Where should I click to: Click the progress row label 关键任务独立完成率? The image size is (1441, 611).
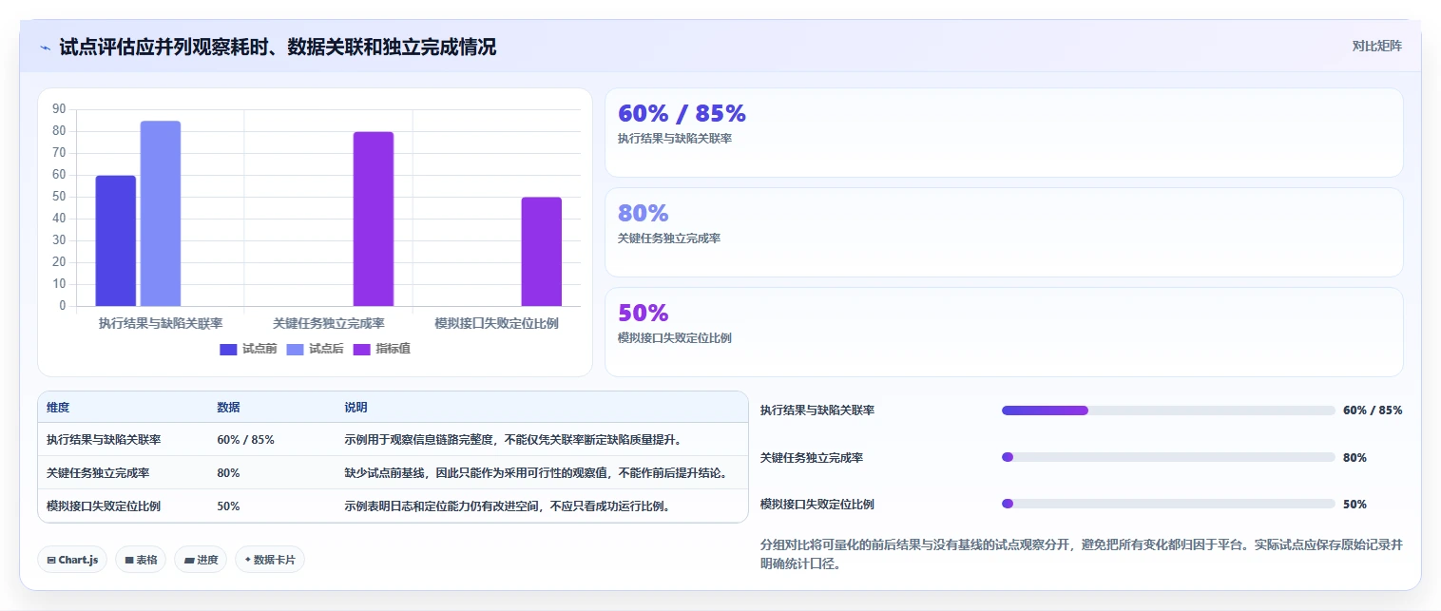click(x=812, y=457)
